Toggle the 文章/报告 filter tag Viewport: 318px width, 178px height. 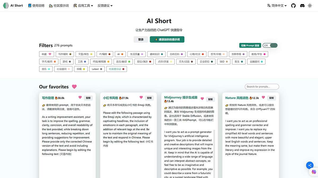coord(85,54)
